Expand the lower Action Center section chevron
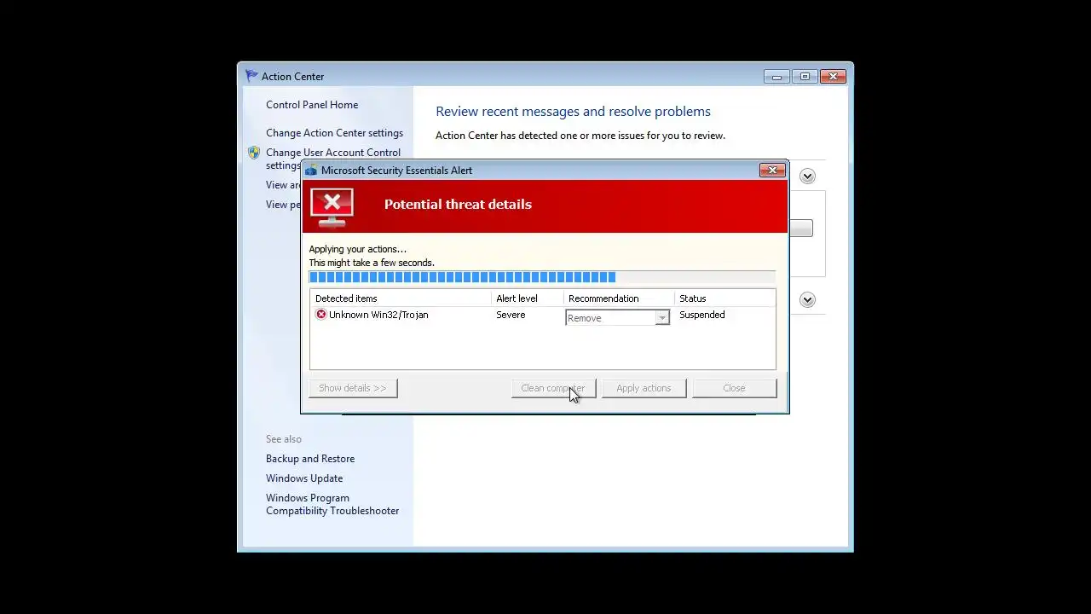The width and height of the screenshot is (1091, 614). click(807, 299)
